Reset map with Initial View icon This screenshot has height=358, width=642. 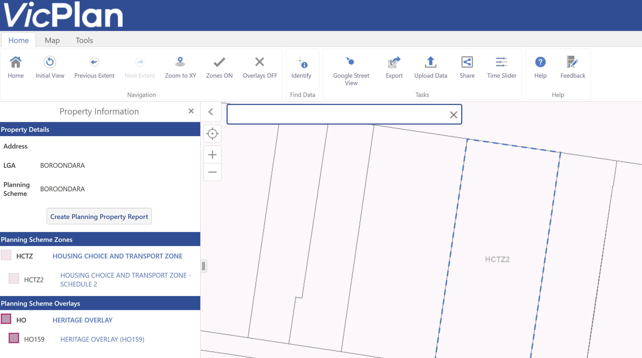(x=50, y=62)
